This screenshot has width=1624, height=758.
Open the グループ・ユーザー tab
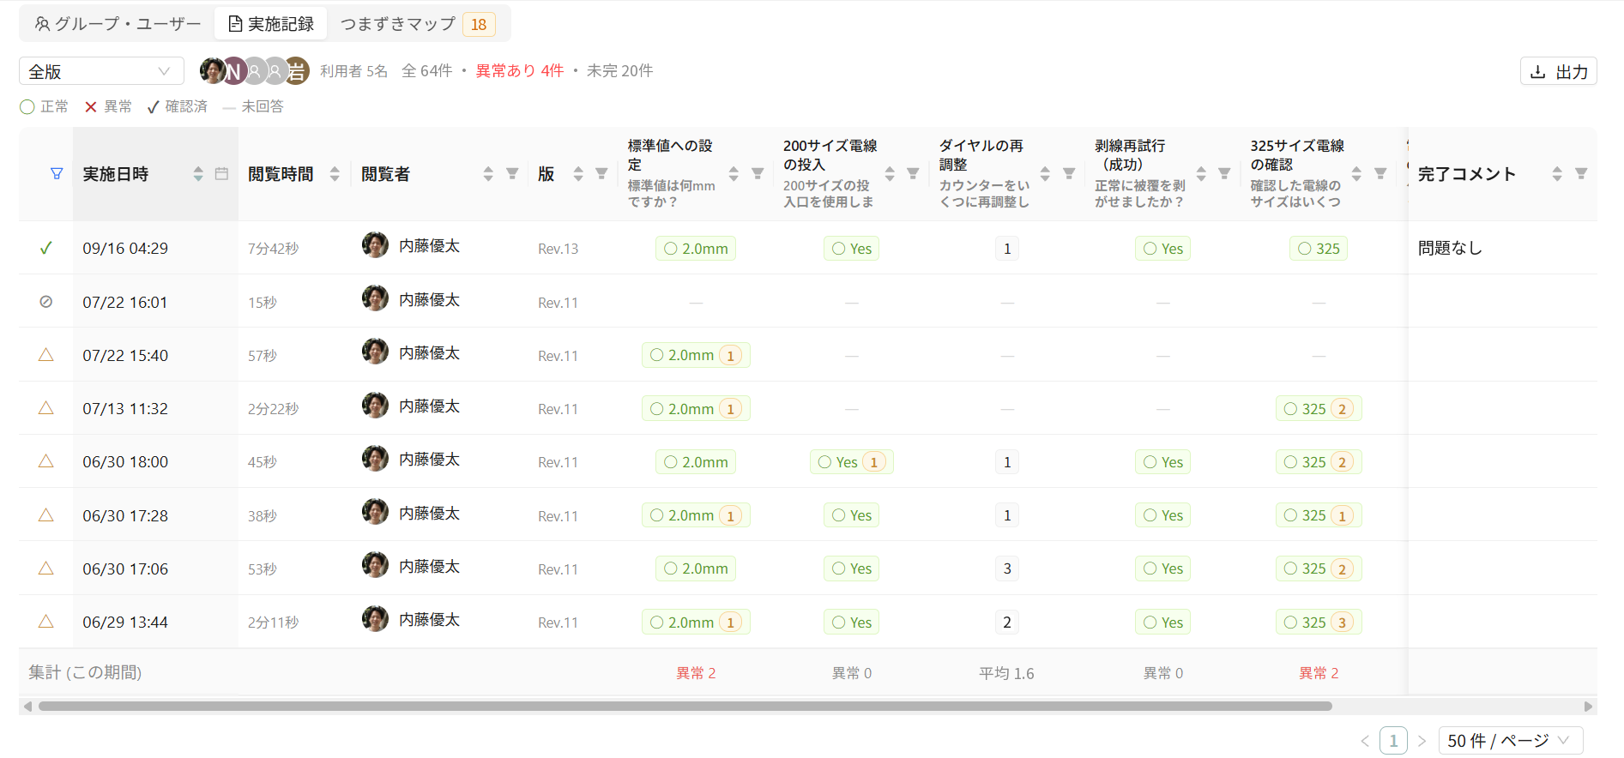coord(118,24)
